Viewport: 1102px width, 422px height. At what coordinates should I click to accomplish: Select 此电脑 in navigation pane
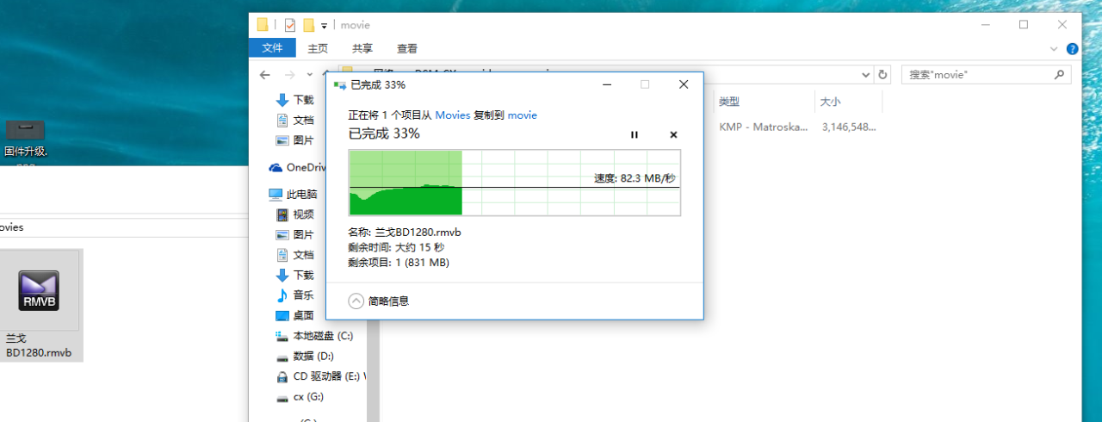[x=294, y=194]
